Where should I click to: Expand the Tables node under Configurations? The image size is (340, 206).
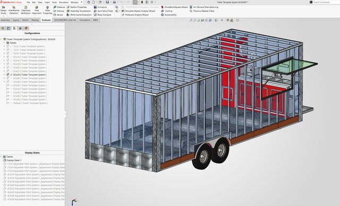pos(4,43)
